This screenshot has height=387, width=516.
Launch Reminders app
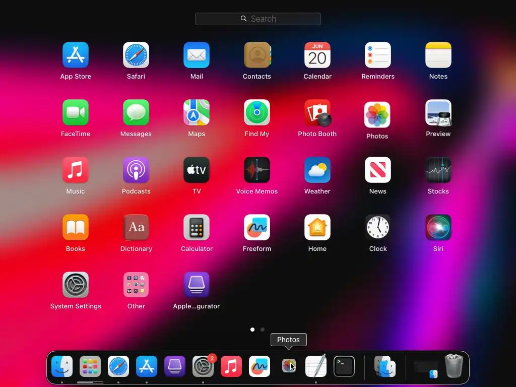pyautogui.click(x=378, y=55)
